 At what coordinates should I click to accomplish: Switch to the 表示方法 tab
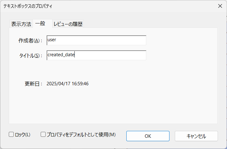point(21,24)
